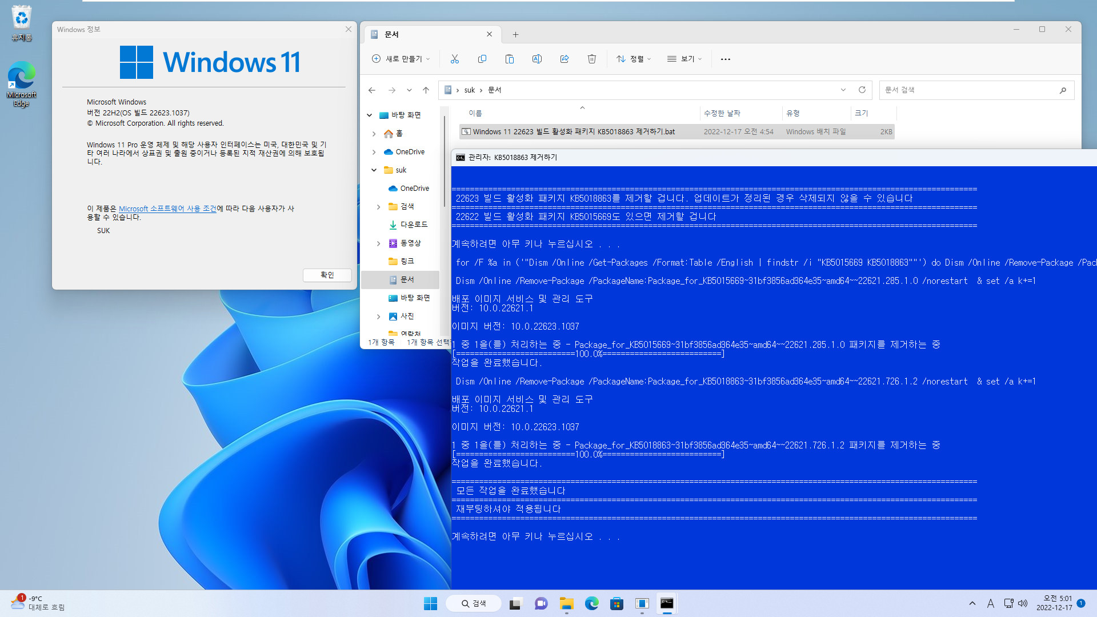Click the Delete trash icon in Explorer toolbar
The width and height of the screenshot is (1097, 617).
tap(592, 59)
